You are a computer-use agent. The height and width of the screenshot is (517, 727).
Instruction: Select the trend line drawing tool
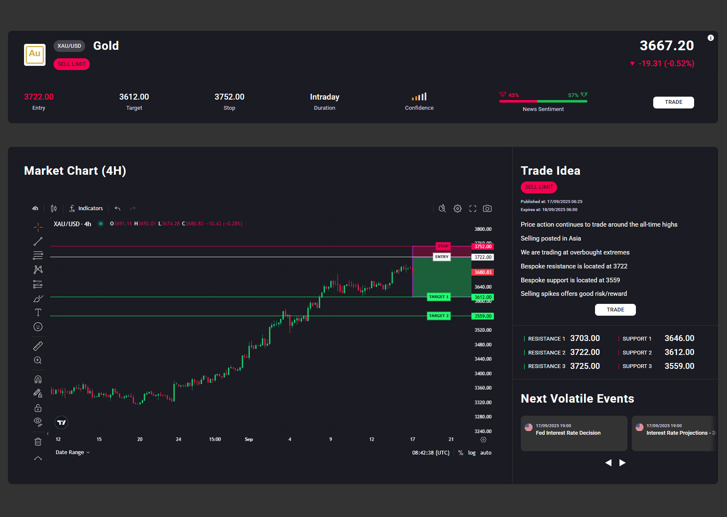[x=38, y=241]
